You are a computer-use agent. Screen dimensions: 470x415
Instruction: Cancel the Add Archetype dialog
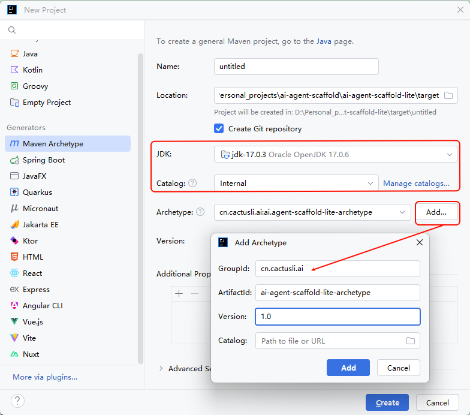398,368
